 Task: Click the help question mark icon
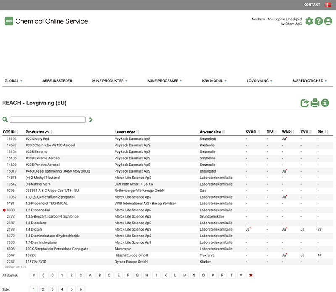pos(319,21)
